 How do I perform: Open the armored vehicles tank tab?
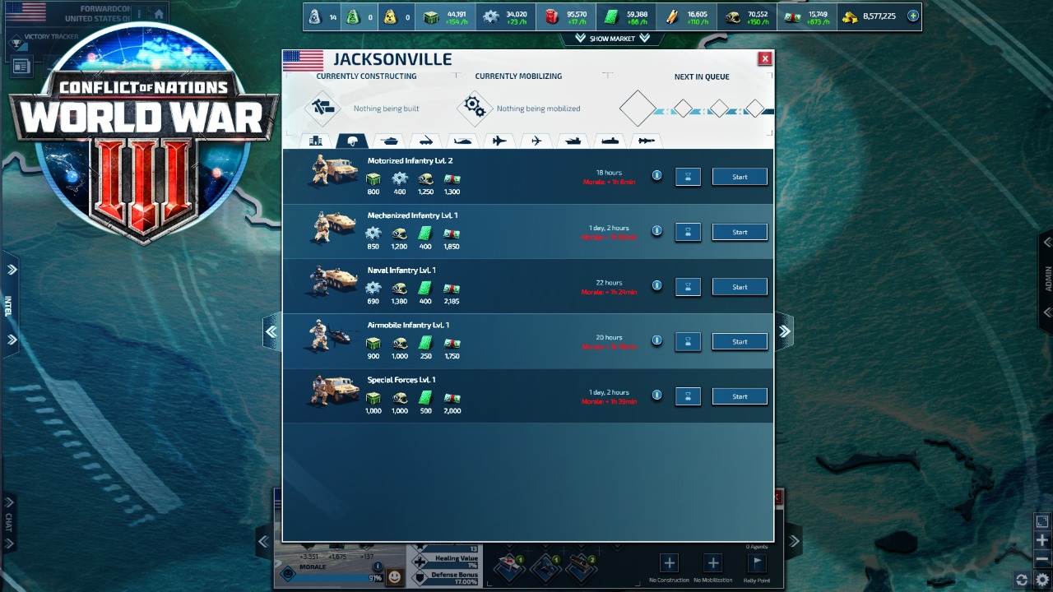[390, 141]
